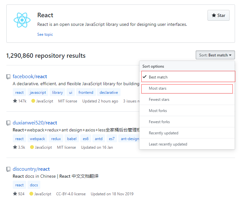Sort by Recently updated
This screenshot has height=201, width=243.
(187, 133)
